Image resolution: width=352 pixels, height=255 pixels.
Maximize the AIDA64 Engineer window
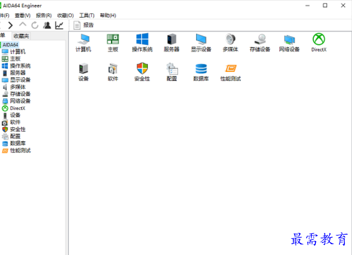tap(325, 6)
